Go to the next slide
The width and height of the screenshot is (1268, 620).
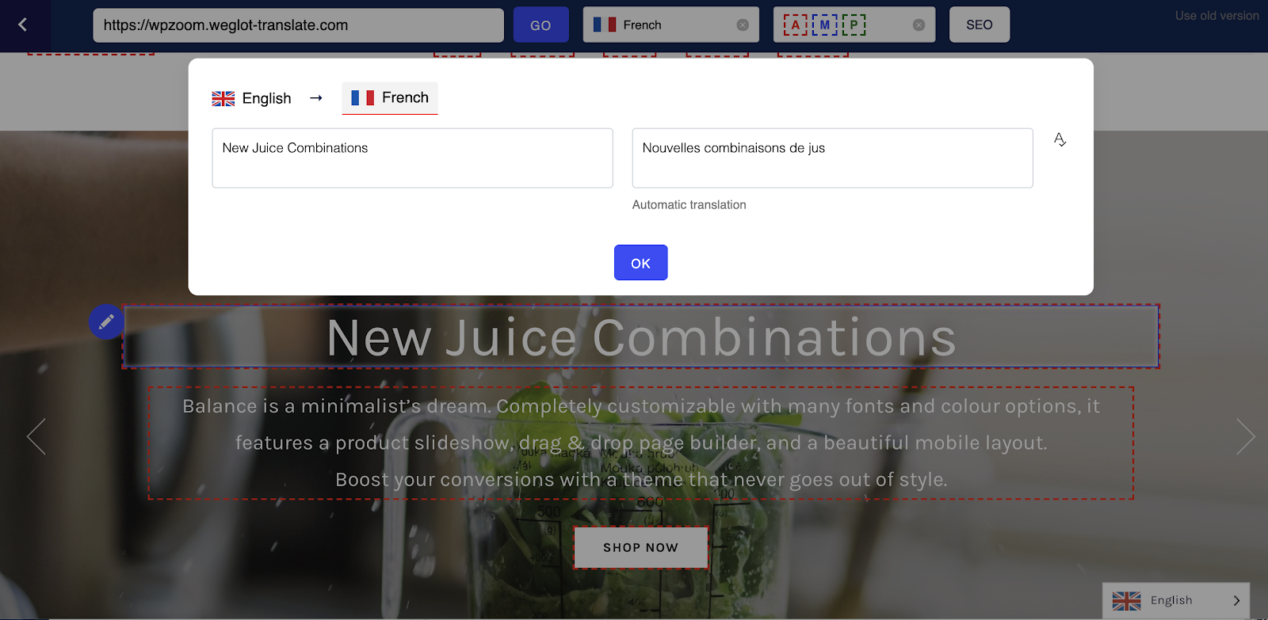[1246, 436]
